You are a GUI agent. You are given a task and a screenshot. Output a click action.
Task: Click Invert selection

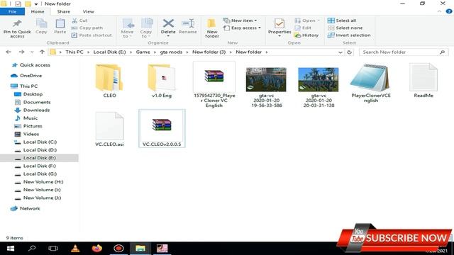tap(349, 35)
